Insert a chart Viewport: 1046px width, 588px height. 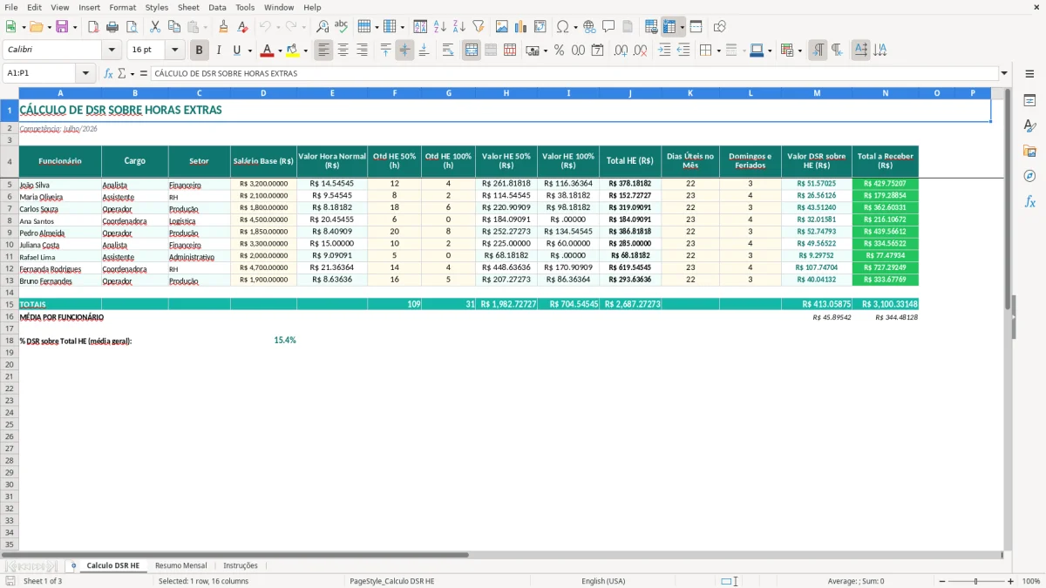point(521,27)
